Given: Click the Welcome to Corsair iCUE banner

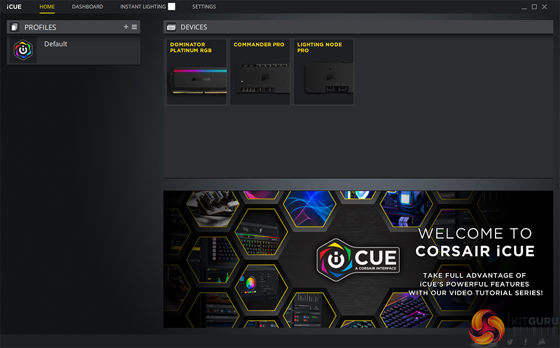Looking at the screenshot, I should [x=358, y=259].
